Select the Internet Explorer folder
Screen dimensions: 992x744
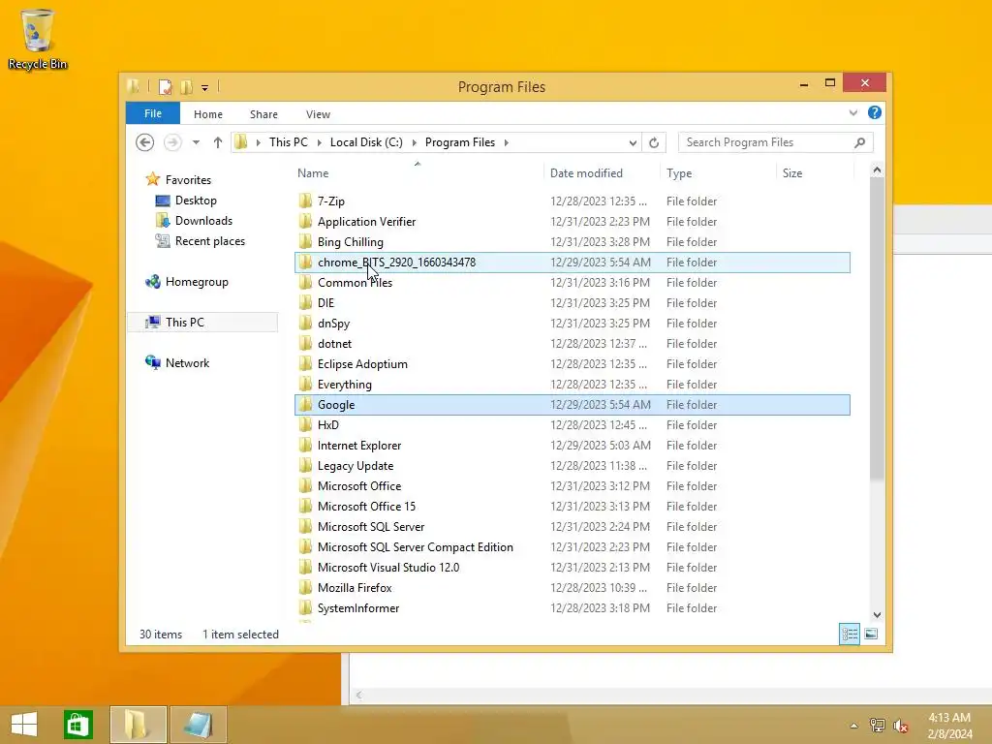pyautogui.click(x=573, y=446)
